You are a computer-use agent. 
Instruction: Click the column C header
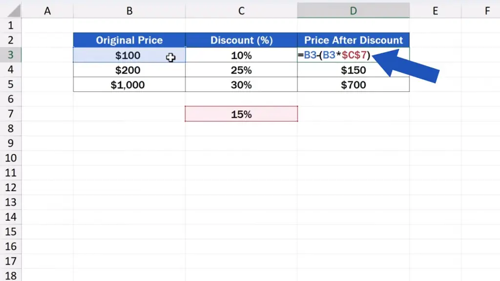coord(241,11)
